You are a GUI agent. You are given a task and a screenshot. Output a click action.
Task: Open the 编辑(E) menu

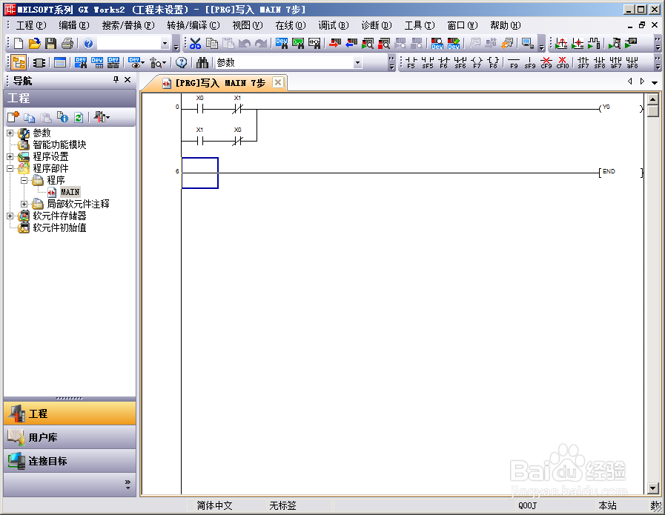click(74, 25)
